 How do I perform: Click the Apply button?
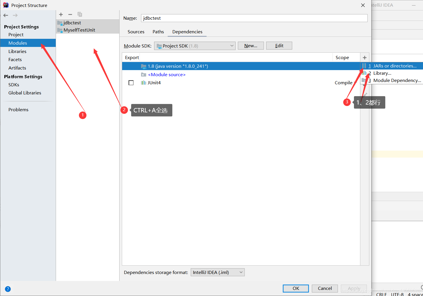pos(354,288)
